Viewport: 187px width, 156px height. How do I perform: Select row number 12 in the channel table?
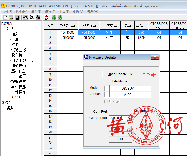pos(50,90)
